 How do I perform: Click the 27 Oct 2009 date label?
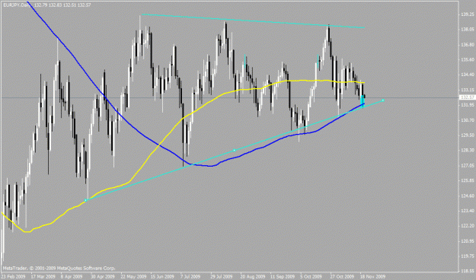341,277
